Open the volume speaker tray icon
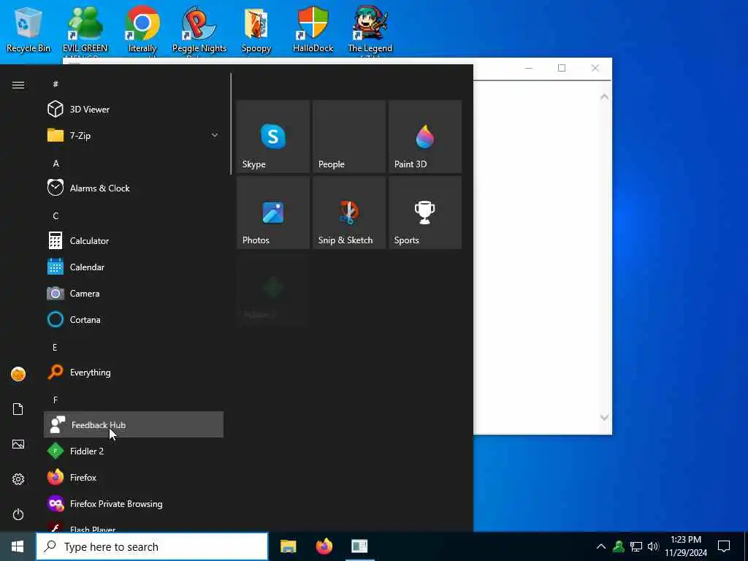748x561 pixels. (x=652, y=546)
